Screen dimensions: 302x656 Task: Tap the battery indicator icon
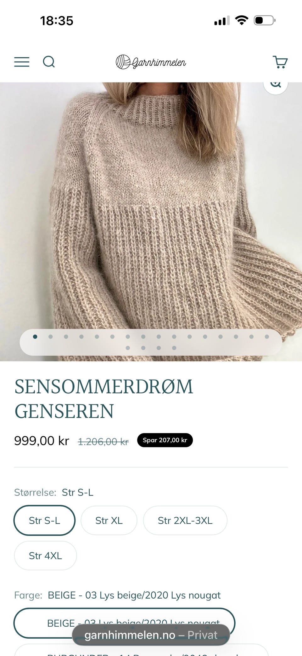(265, 20)
